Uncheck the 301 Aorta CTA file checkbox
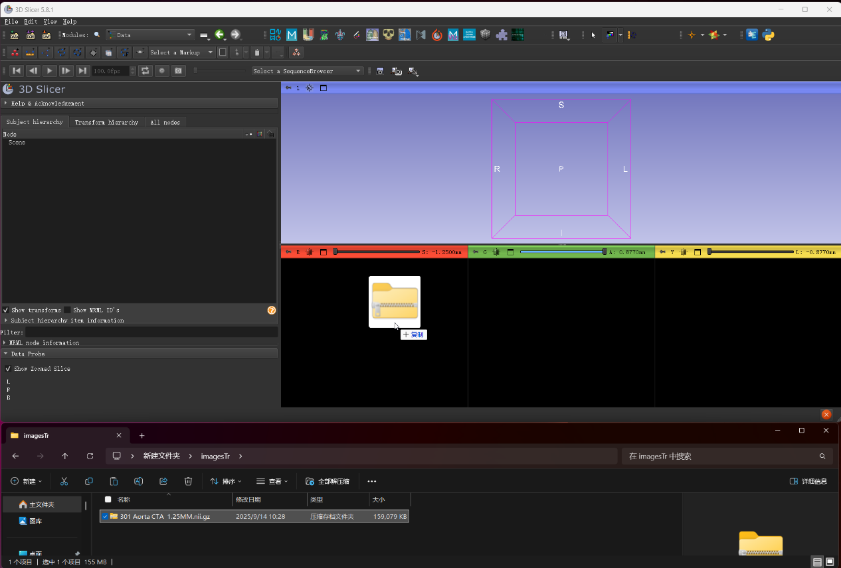Viewport: 841px width, 568px height. click(105, 516)
